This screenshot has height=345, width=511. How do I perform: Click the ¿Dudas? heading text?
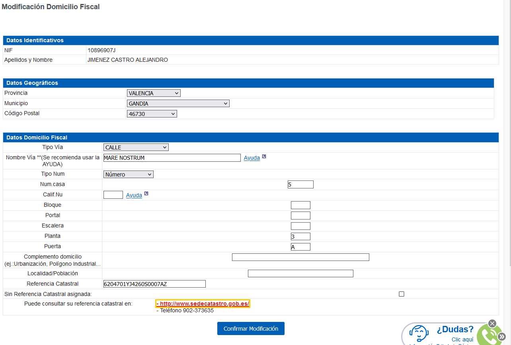(x=455, y=329)
